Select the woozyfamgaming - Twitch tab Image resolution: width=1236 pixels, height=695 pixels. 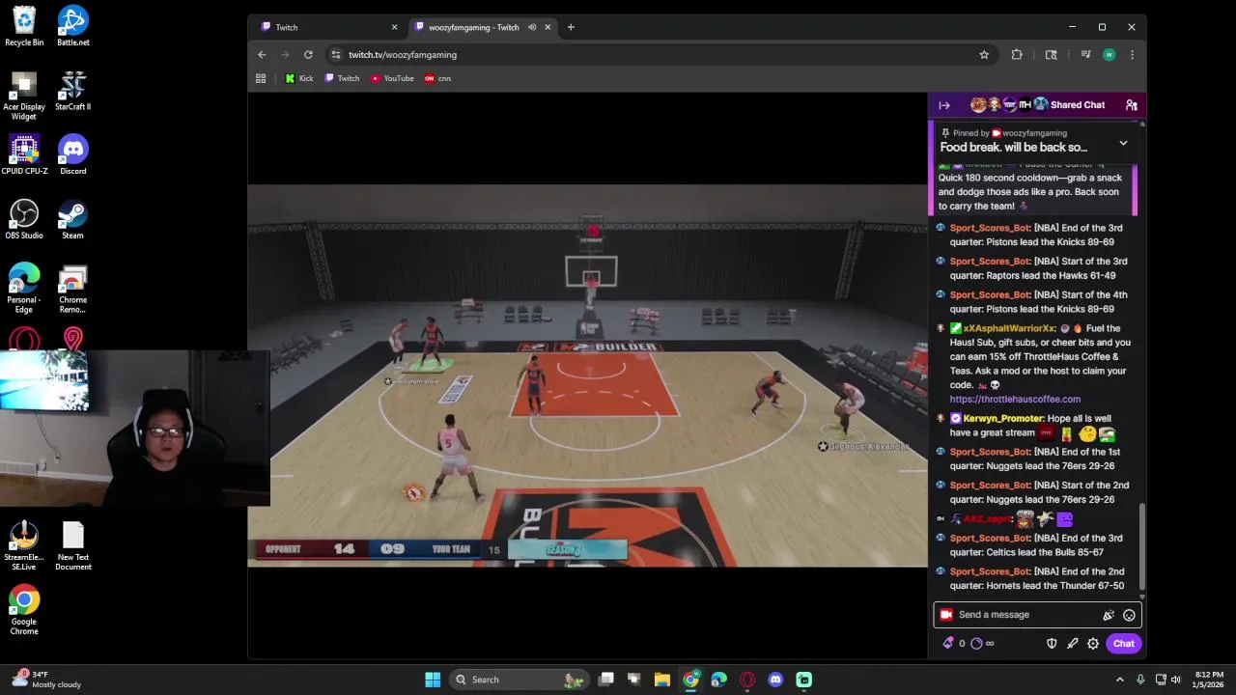click(481, 27)
